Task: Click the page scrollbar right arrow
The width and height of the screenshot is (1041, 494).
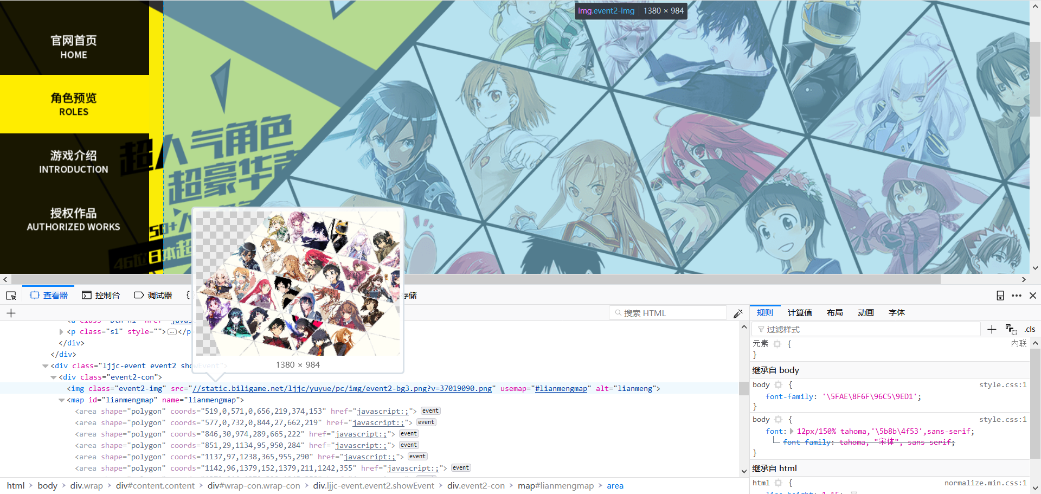Action: click(1024, 280)
